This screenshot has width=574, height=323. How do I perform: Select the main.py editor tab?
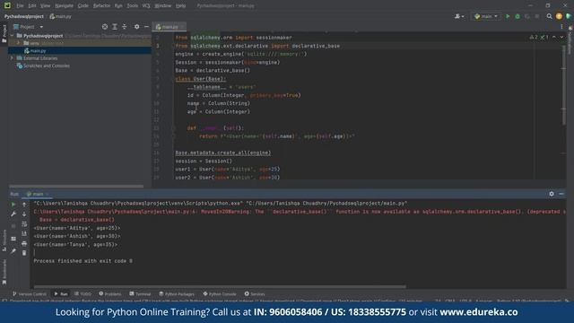[170, 27]
